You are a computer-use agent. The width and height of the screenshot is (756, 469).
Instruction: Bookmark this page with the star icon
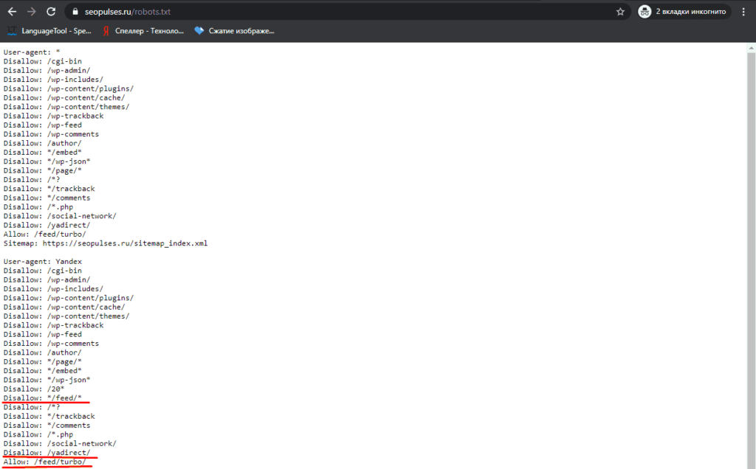[x=620, y=12]
